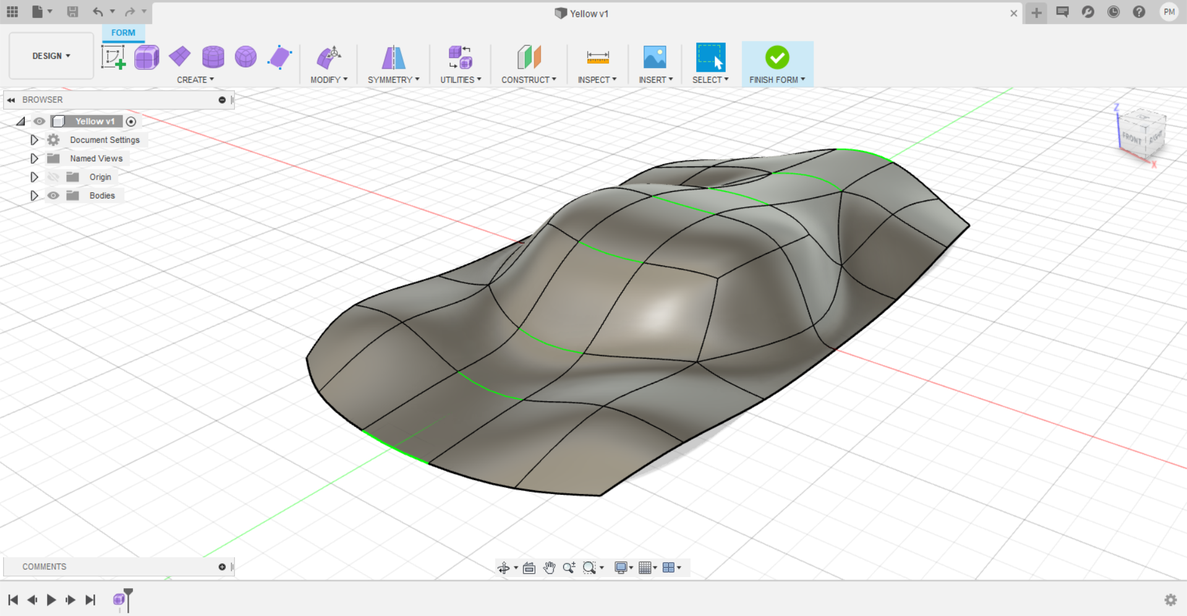Viewport: 1187px width, 616px height.
Task: Create a Cylinder form
Action: (213, 58)
